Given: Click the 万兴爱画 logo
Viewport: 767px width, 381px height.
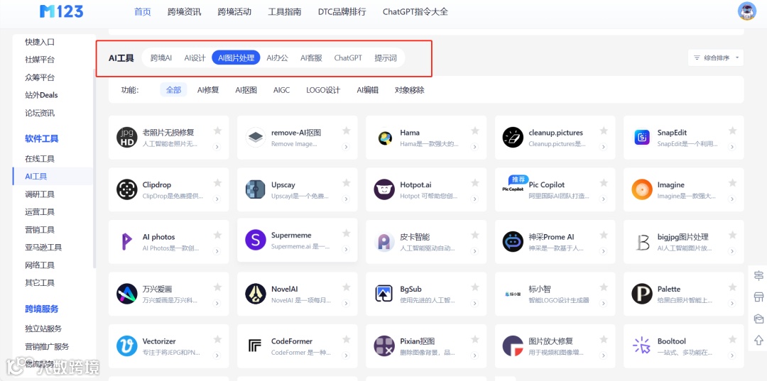Looking at the screenshot, I should [x=126, y=294].
